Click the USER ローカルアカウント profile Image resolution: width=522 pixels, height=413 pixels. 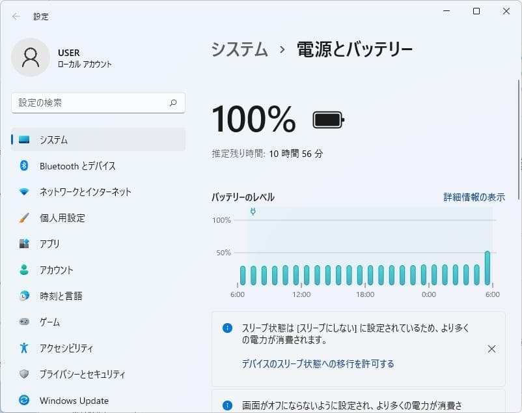click(65, 57)
